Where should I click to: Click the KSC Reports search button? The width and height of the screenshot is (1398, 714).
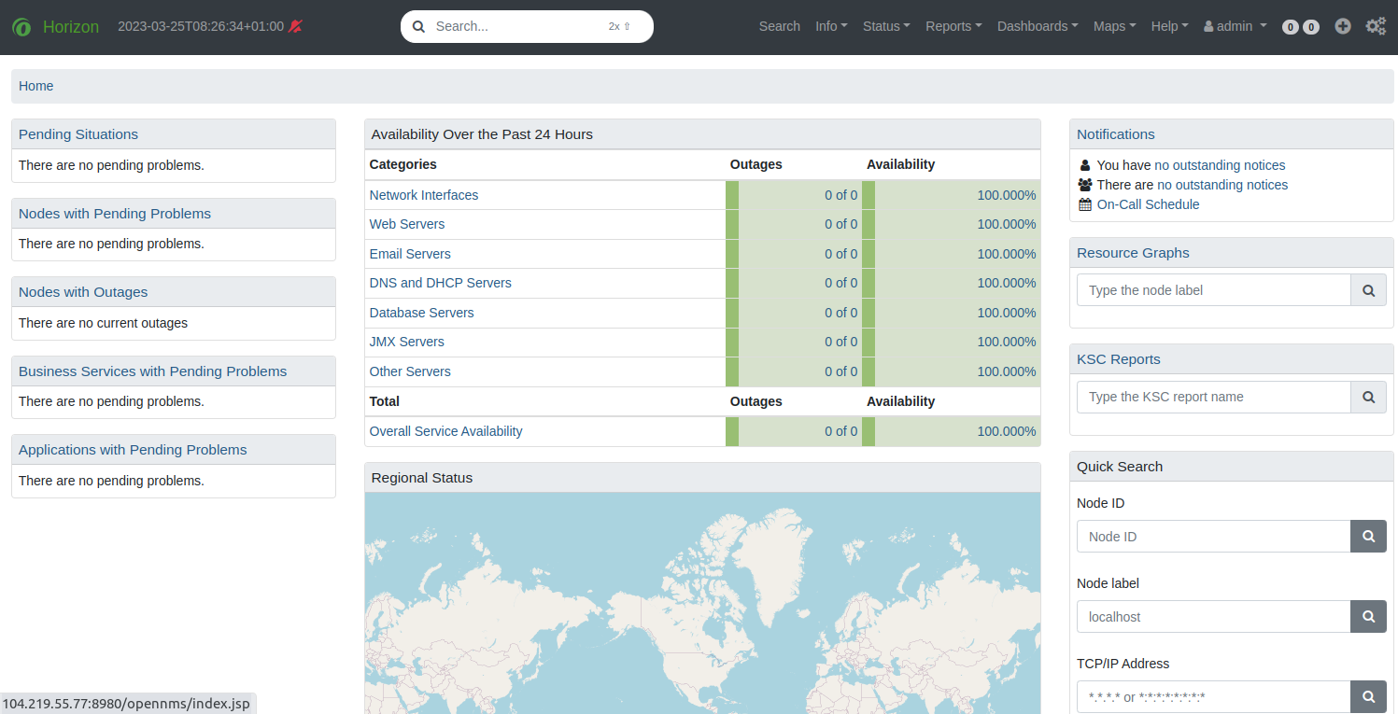click(x=1368, y=397)
